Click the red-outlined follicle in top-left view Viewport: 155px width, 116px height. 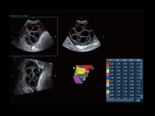(x=35, y=29)
